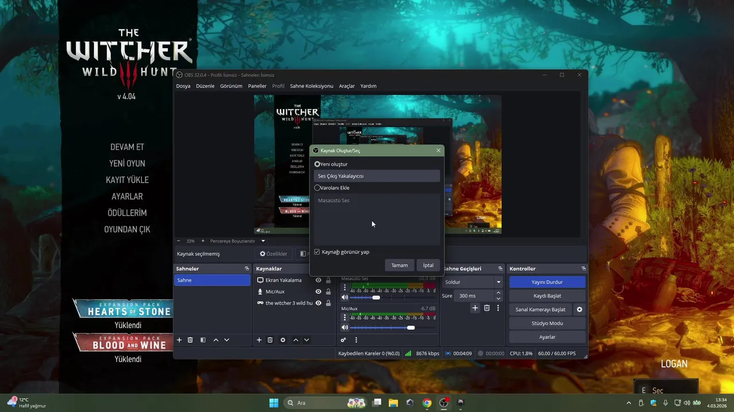Open advanced audio properties gears icon

click(x=343, y=340)
